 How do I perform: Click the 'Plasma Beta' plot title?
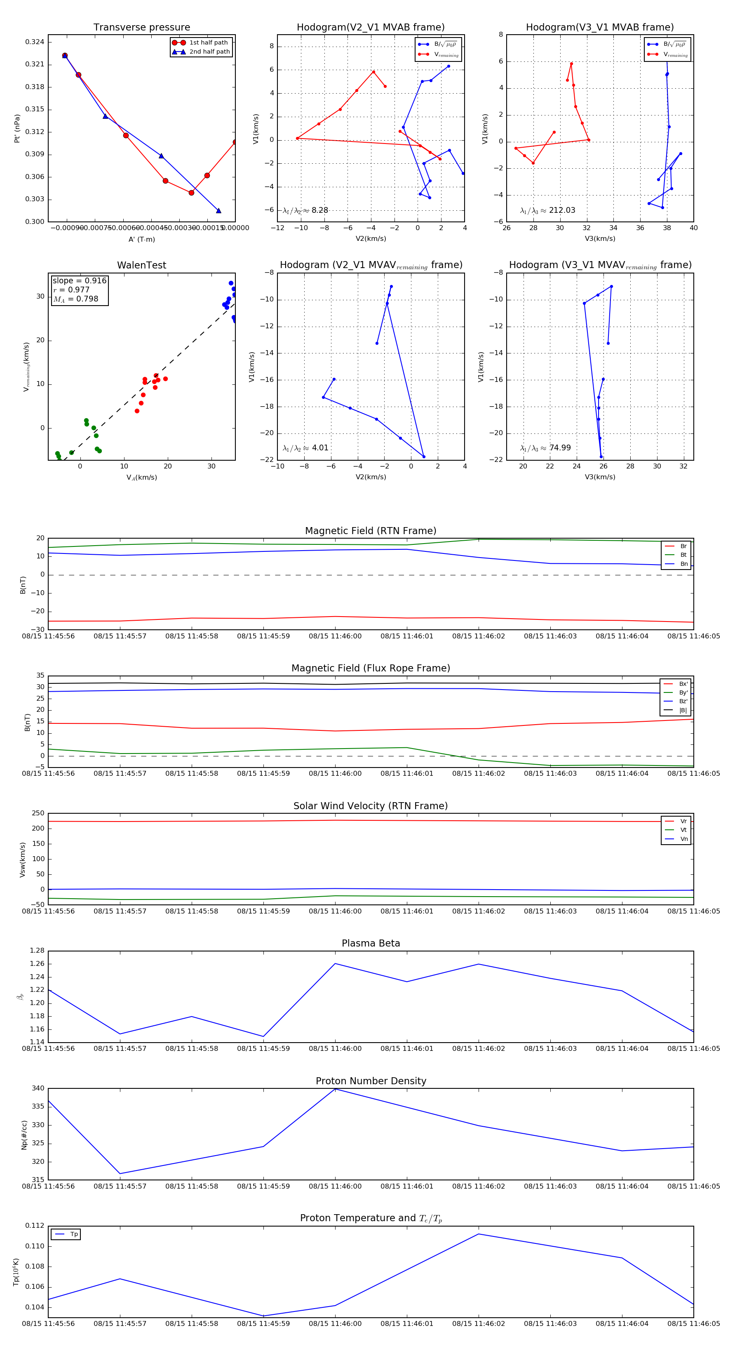(371, 944)
